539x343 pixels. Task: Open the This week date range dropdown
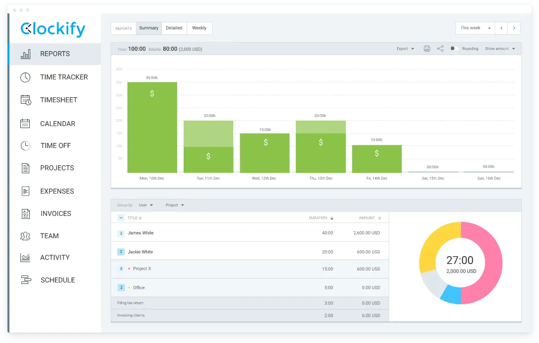tap(475, 28)
